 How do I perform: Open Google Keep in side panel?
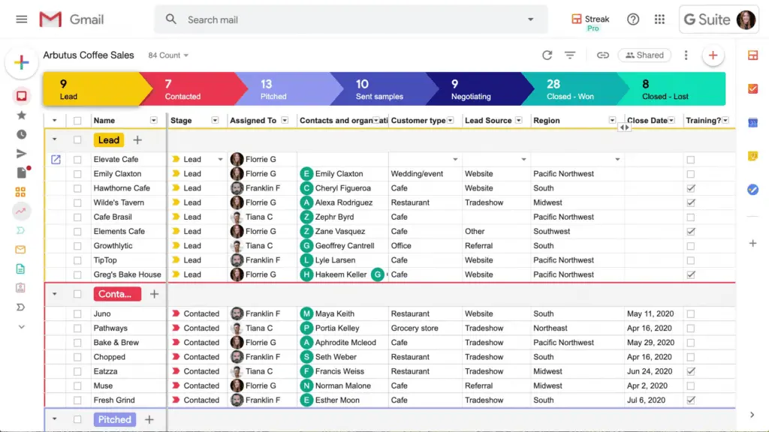tap(752, 156)
